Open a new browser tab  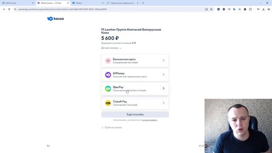coord(143,3)
